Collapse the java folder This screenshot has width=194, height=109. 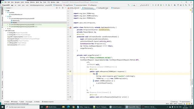point(6,16)
